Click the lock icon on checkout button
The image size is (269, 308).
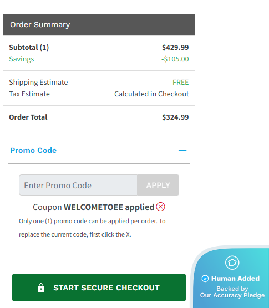(41, 288)
